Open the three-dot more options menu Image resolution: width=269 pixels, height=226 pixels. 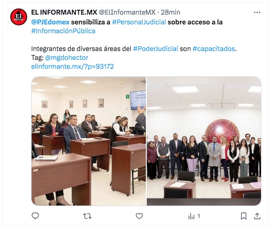pyautogui.click(x=257, y=12)
